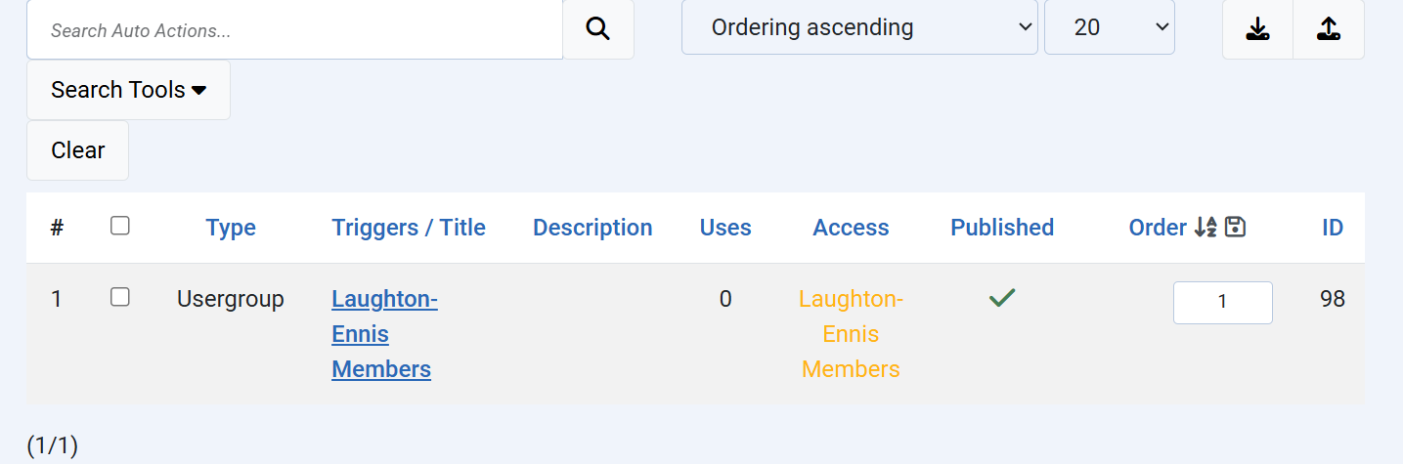Viewport: 1403px width, 464px height.
Task: Click the download export icon
Action: (1257, 29)
